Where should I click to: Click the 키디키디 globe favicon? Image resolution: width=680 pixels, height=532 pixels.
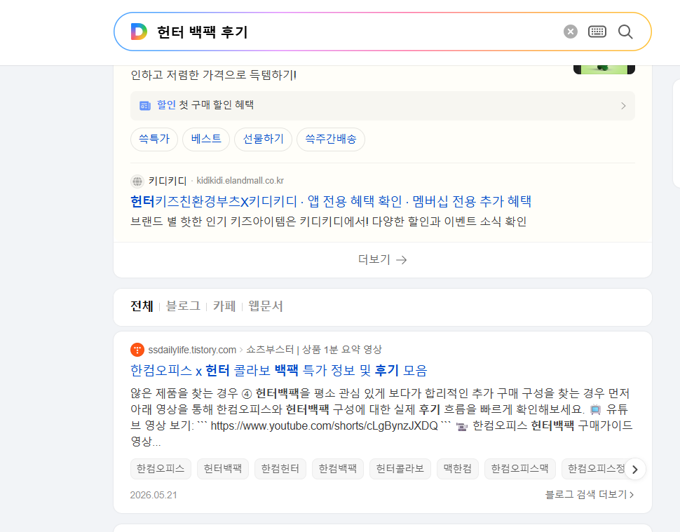tap(137, 182)
